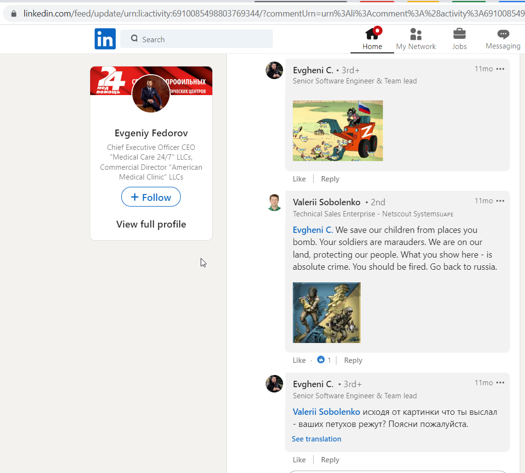The height and width of the screenshot is (473, 525).
Task: Go to the Home tab
Action: click(x=372, y=39)
